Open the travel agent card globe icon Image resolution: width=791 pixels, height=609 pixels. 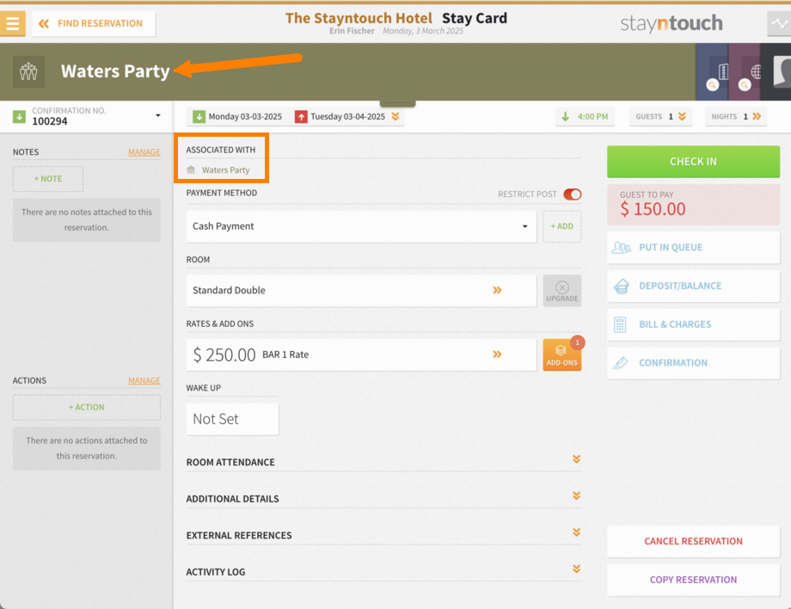point(755,71)
